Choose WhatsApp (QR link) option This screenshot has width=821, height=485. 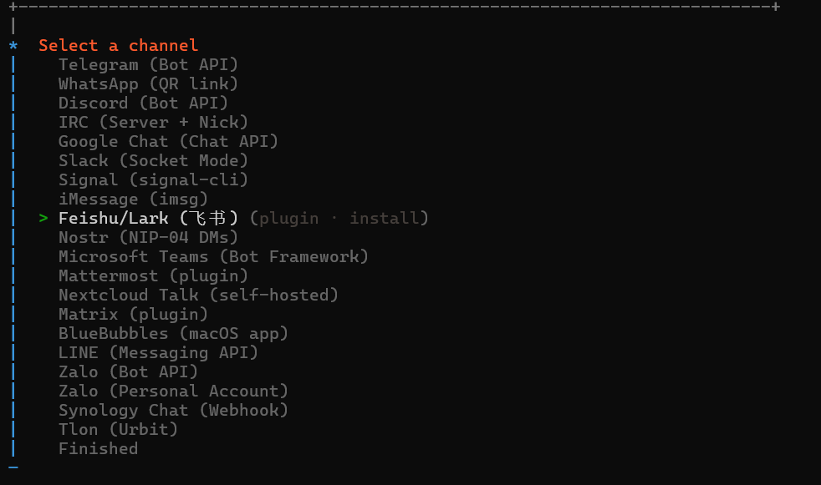(x=148, y=84)
